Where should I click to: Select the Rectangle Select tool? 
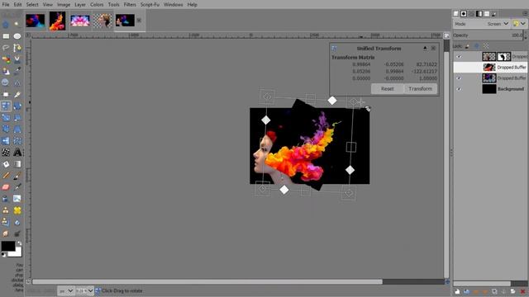tap(6, 36)
